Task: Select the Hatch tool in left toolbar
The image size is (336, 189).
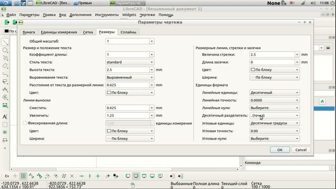Action: tap(5, 124)
